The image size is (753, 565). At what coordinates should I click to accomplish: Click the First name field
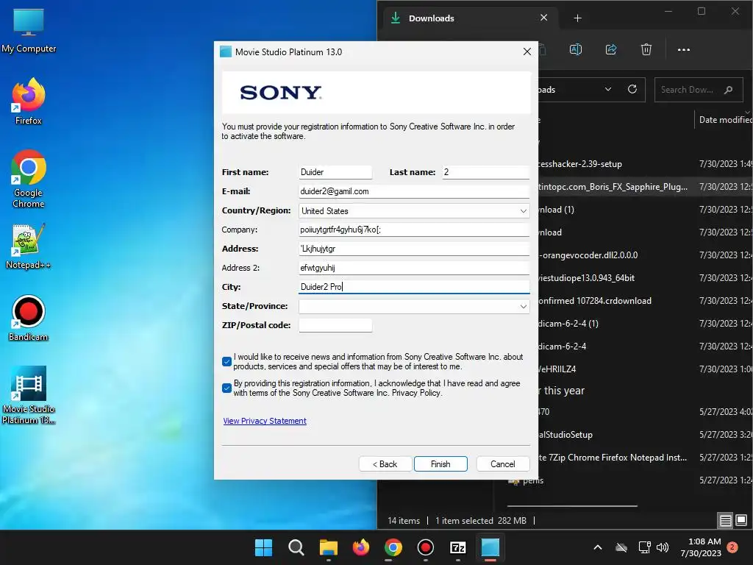click(x=335, y=172)
